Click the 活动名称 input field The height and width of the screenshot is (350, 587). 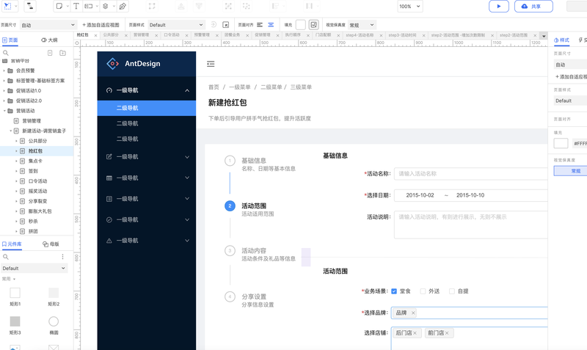(470, 174)
